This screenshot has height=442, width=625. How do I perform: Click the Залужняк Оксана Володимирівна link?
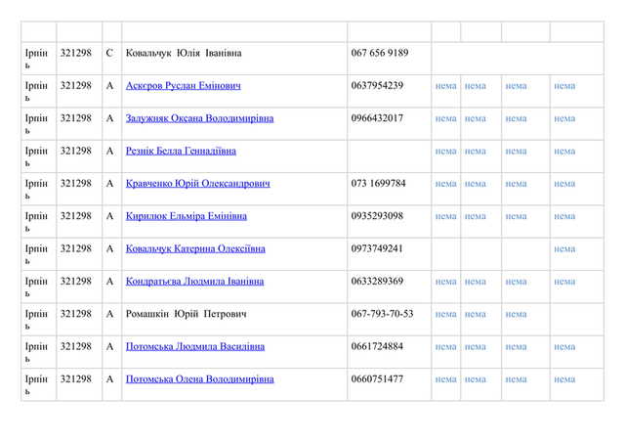pyautogui.click(x=199, y=118)
